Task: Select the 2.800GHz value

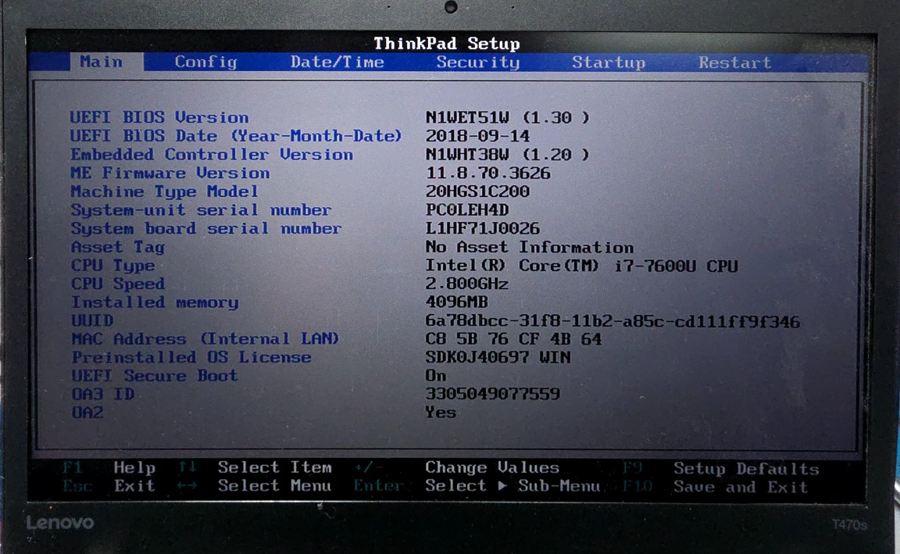Action: (x=467, y=284)
